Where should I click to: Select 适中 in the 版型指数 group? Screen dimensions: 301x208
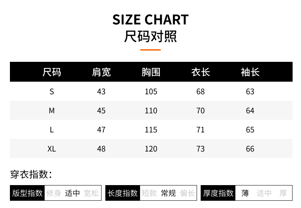point(72,193)
